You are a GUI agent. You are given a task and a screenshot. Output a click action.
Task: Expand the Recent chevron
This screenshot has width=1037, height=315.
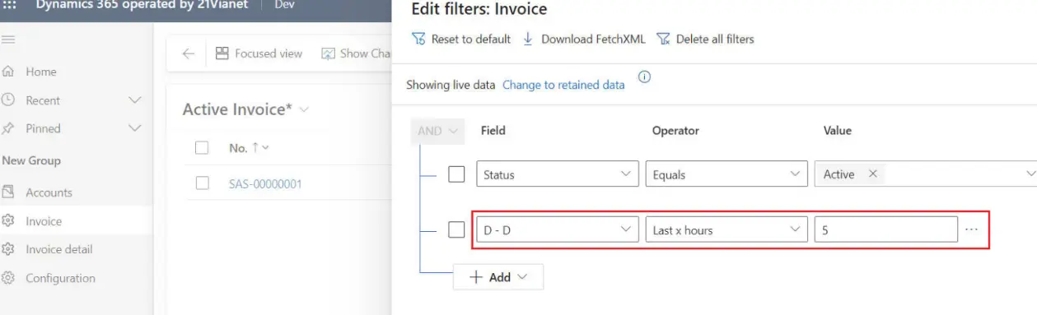(x=136, y=100)
